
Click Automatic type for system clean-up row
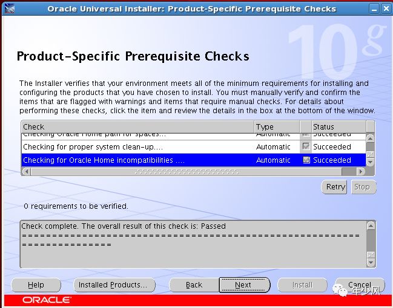point(273,146)
